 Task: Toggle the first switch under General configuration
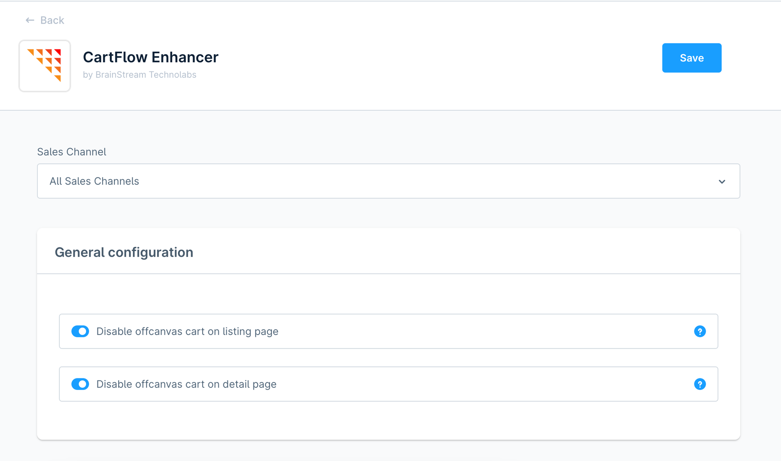(80, 331)
